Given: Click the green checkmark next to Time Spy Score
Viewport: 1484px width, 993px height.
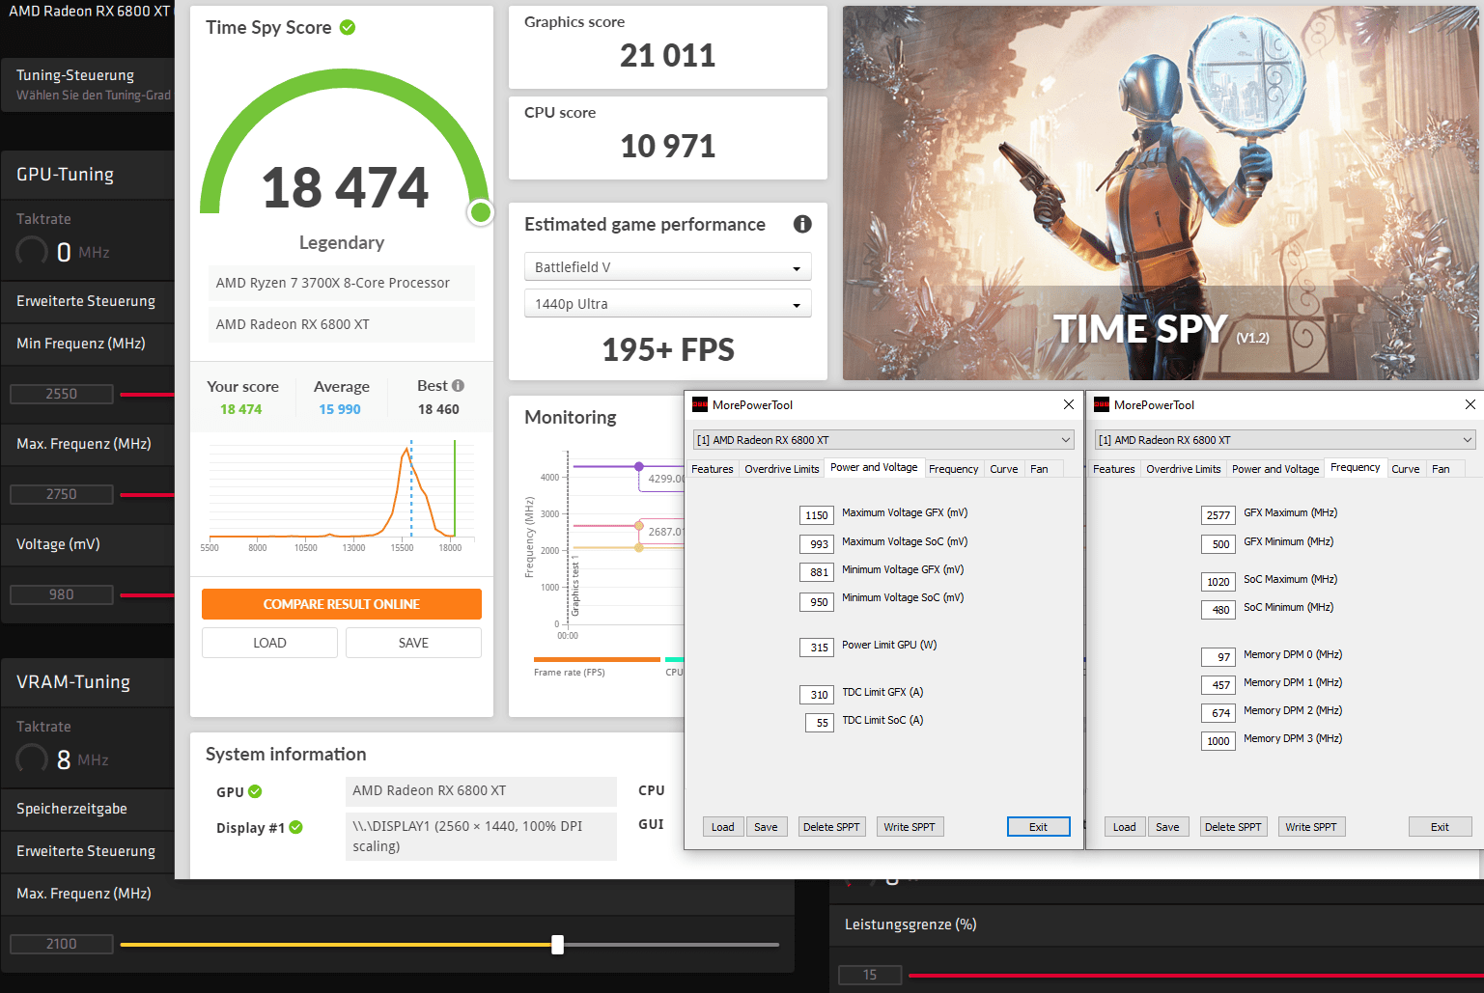Looking at the screenshot, I should pos(348,27).
